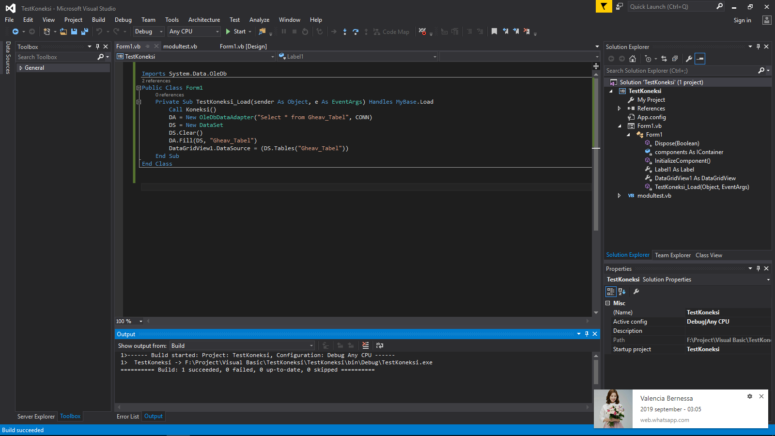Toggle Word Wrap in the Output window

(380, 345)
